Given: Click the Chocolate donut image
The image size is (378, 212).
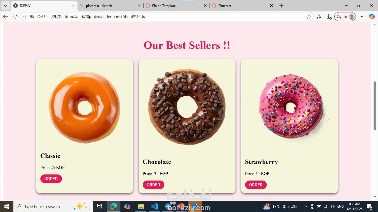Looking at the screenshot, I should point(187,107).
